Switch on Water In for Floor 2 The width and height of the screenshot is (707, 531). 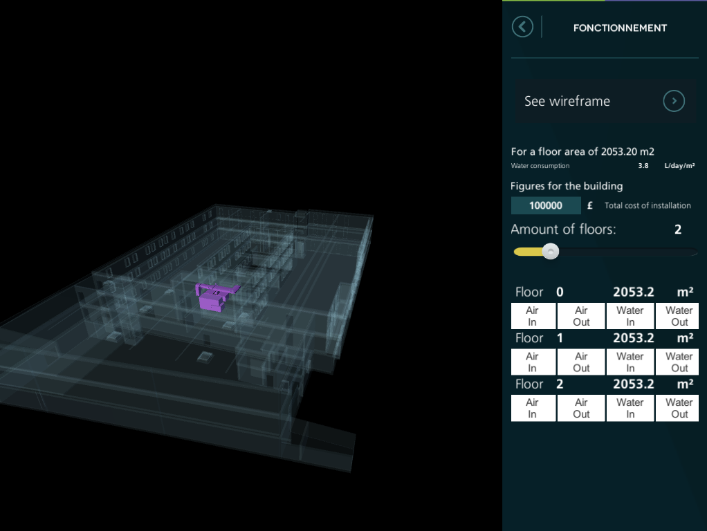[x=630, y=408]
